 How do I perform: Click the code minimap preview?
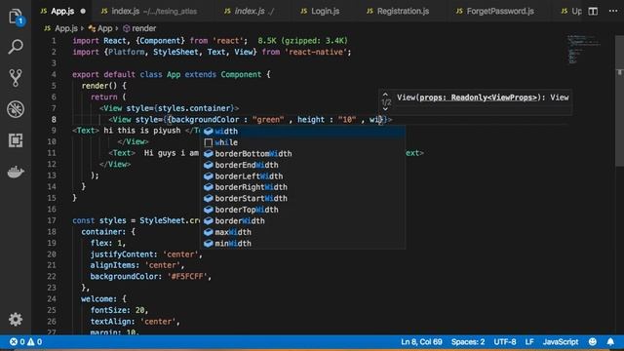583,50
